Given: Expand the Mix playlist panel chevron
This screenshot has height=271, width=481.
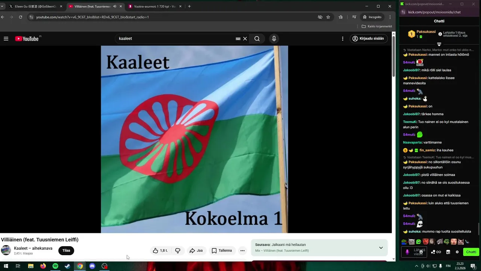Looking at the screenshot, I should [x=381, y=248].
